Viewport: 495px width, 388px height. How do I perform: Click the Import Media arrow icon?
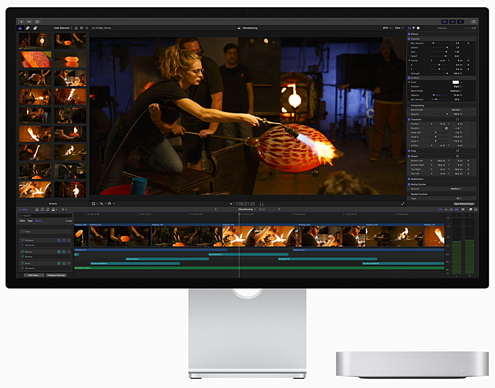(x=21, y=22)
